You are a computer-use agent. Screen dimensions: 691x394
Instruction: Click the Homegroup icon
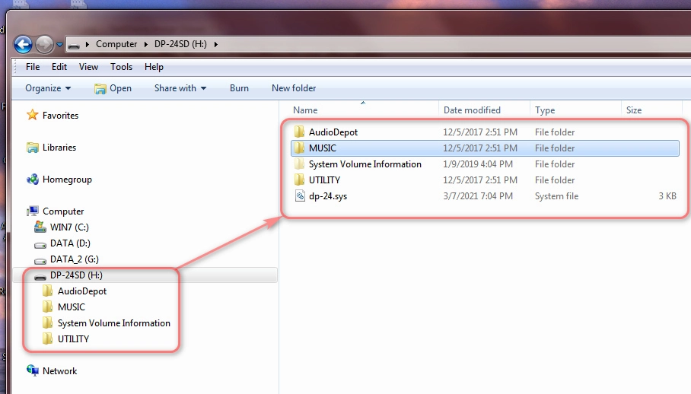[x=32, y=180]
